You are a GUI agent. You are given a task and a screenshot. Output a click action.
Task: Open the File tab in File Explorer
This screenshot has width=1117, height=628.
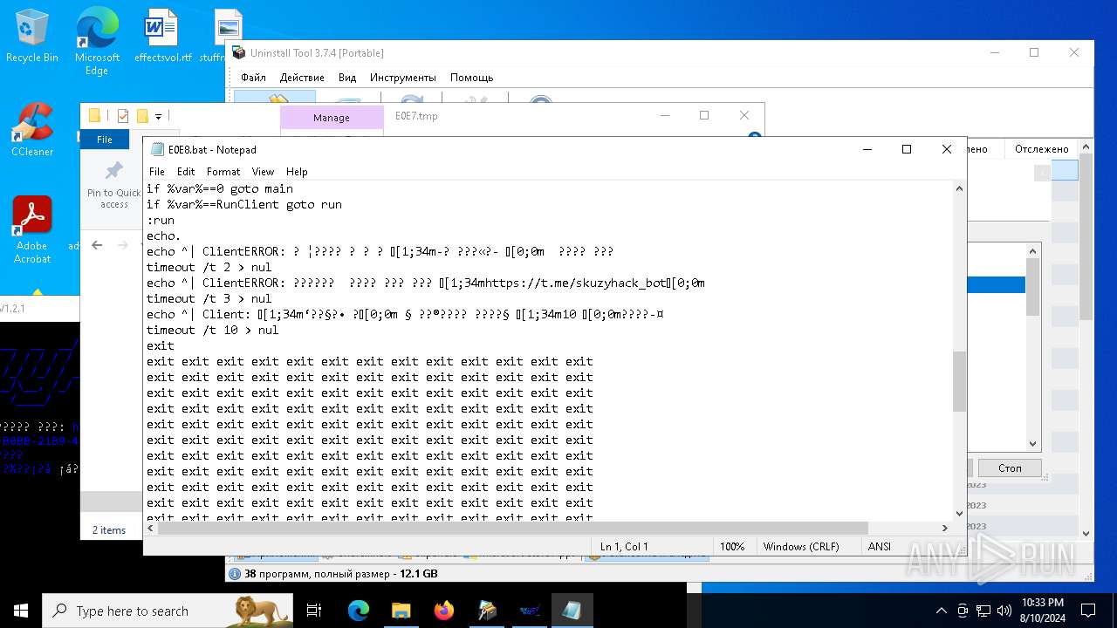click(x=105, y=140)
